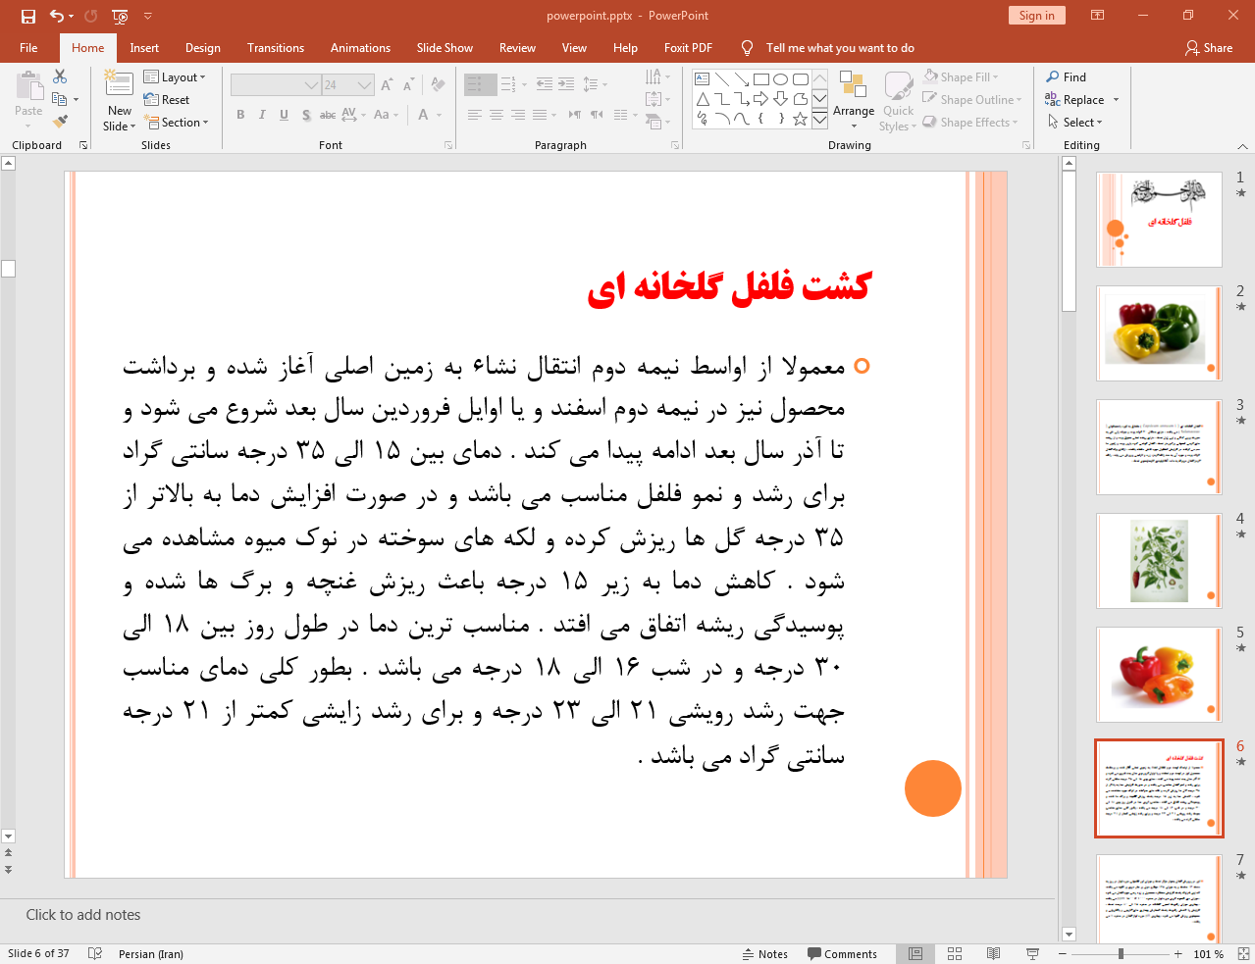The image size is (1255, 964).
Task: Switch to Slide Sorter view
Action: click(955, 953)
